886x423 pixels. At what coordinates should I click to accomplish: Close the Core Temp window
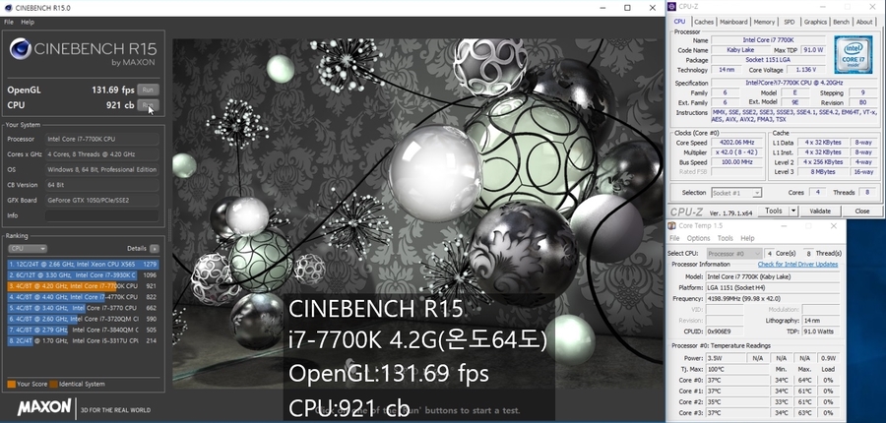point(834,226)
